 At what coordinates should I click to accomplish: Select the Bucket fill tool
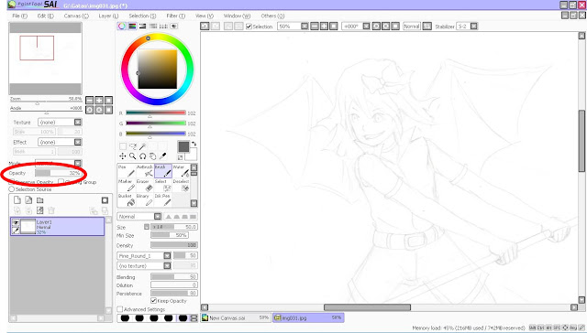coord(127,199)
